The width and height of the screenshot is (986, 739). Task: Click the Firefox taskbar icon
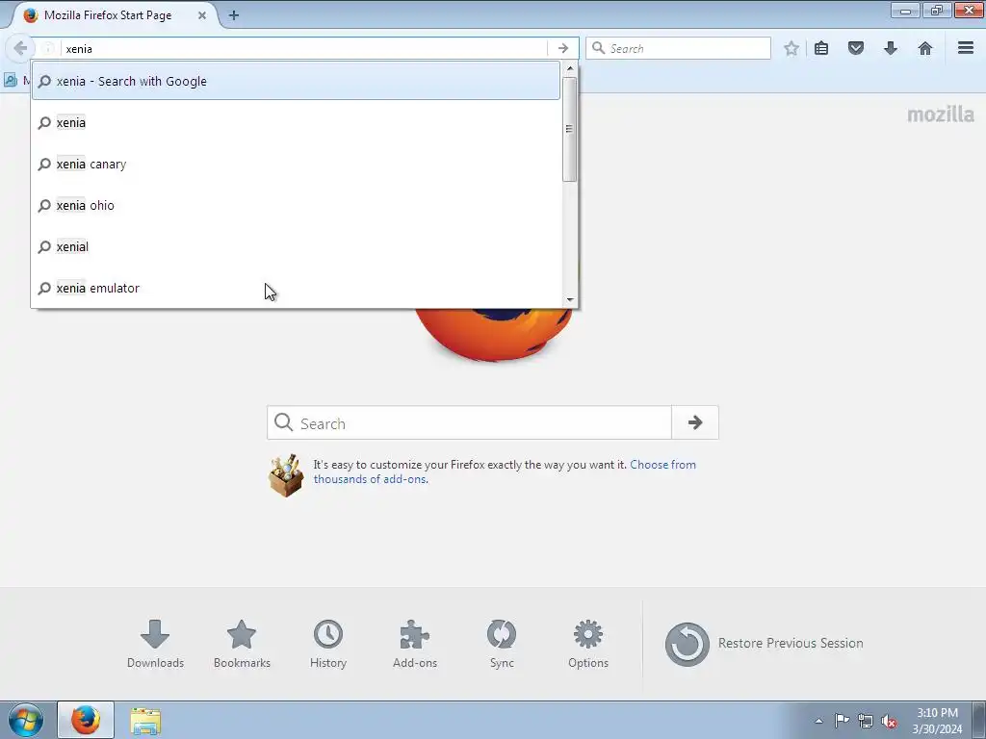point(86,720)
